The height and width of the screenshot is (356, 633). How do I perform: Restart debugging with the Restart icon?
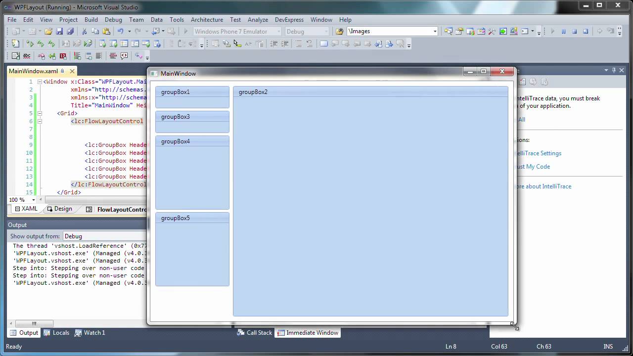coord(586,31)
